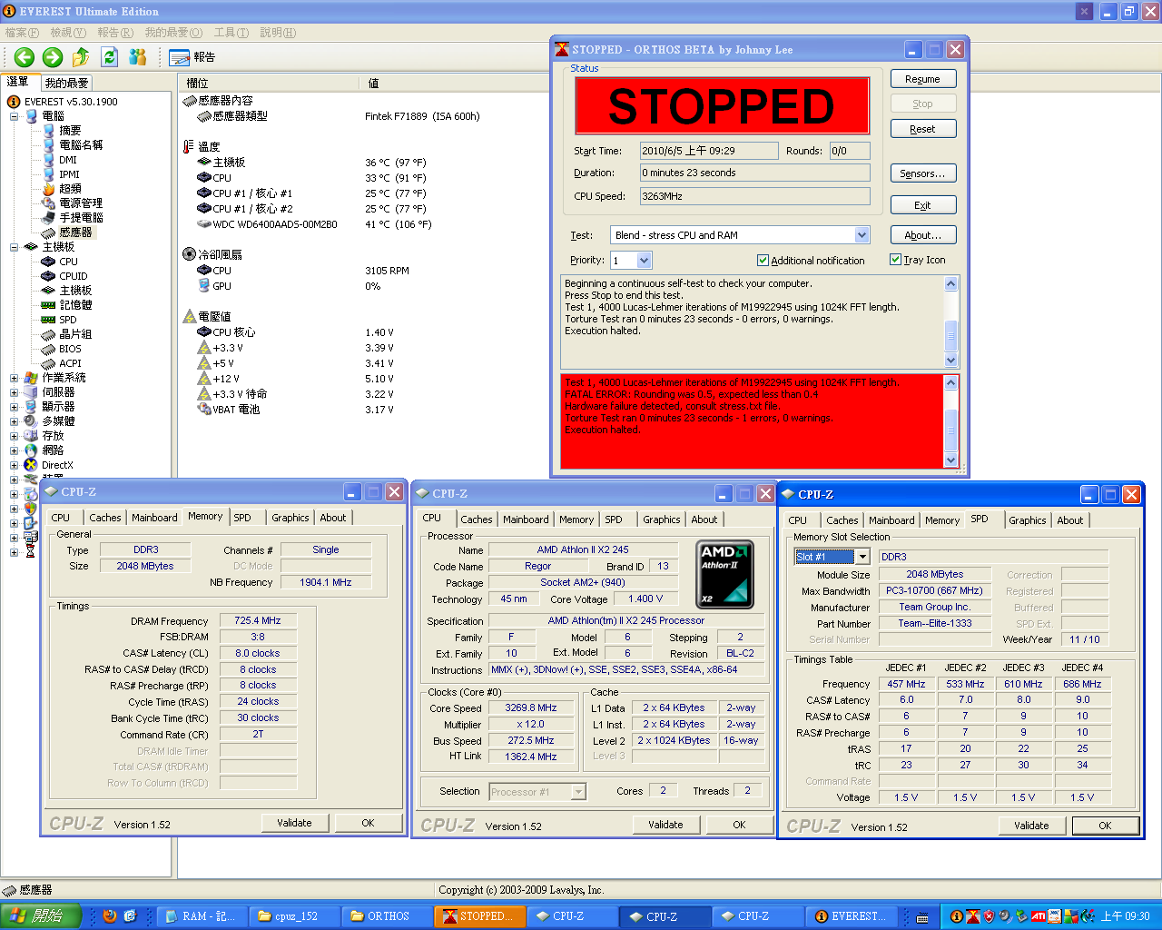This screenshot has height=930, width=1162.
Task: Select the SPD node under motherboard
Action: coord(68,320)
